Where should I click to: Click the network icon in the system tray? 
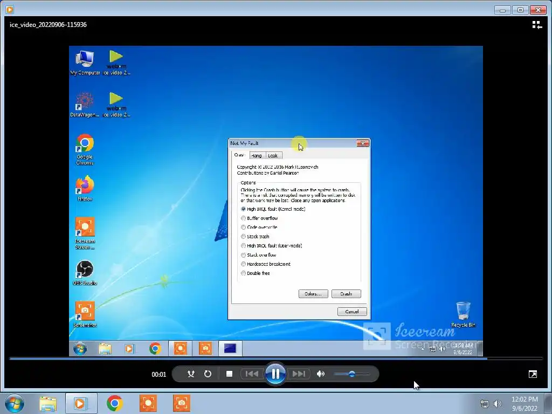click(x=485, y=404)
